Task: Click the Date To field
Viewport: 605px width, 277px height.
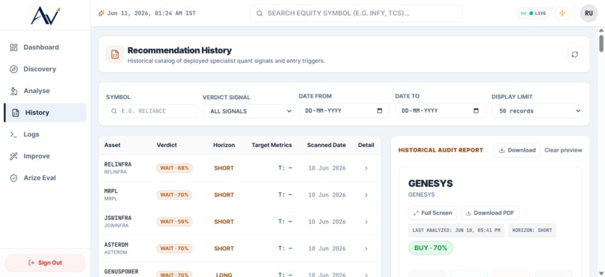Action: pyautogui.click(x=441, y=110)
